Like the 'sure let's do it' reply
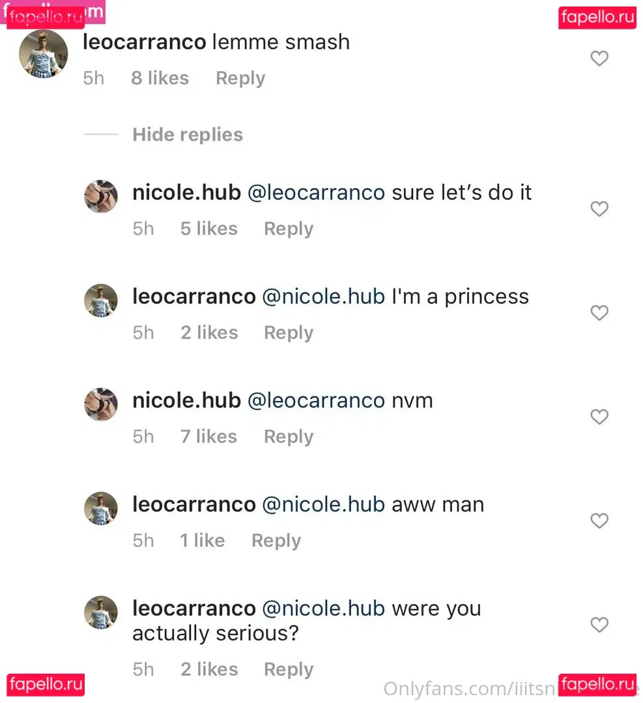 599,209
